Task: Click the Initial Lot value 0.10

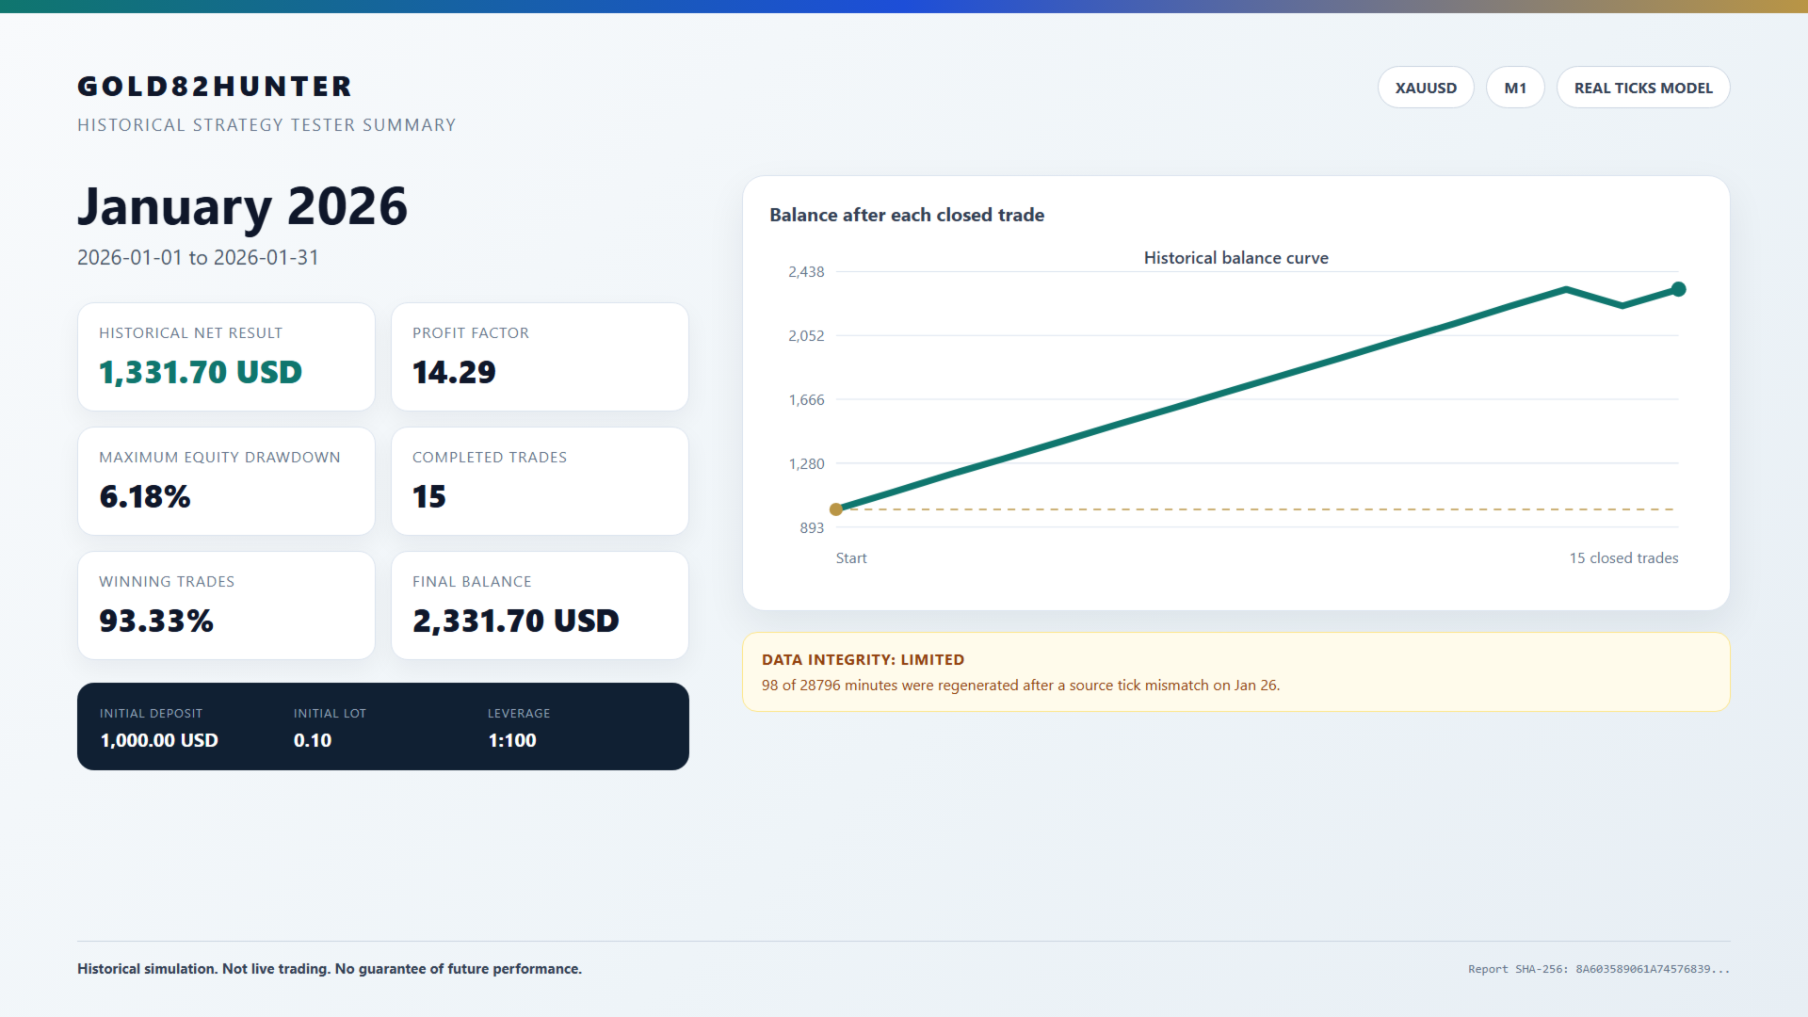Action: (313, 740)
